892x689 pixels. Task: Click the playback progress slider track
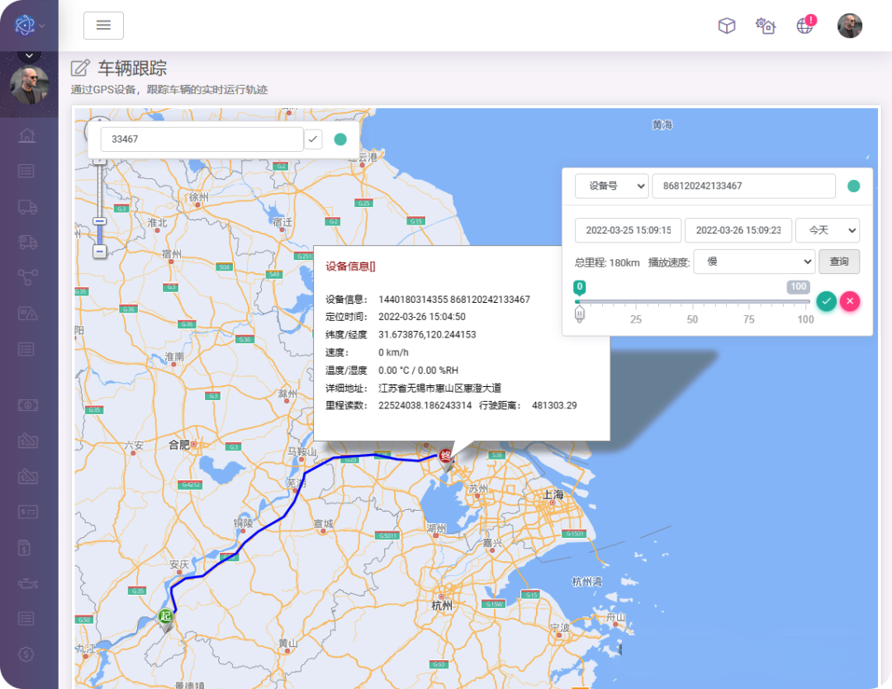point(692,302)
